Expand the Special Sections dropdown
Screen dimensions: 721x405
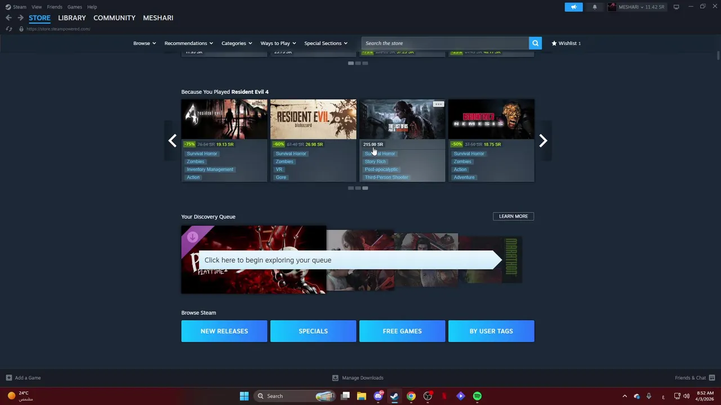pyautogui.click(x=326, y=43)
